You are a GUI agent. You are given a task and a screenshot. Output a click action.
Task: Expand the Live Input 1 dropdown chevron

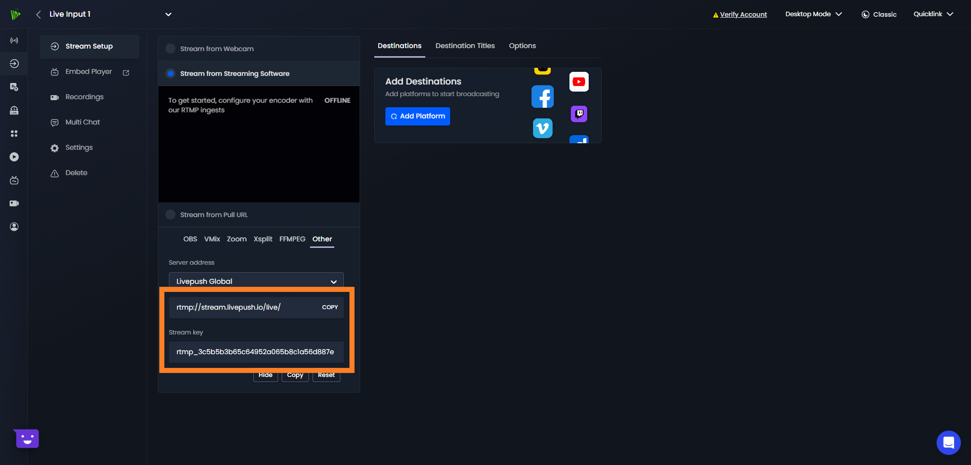168,14
